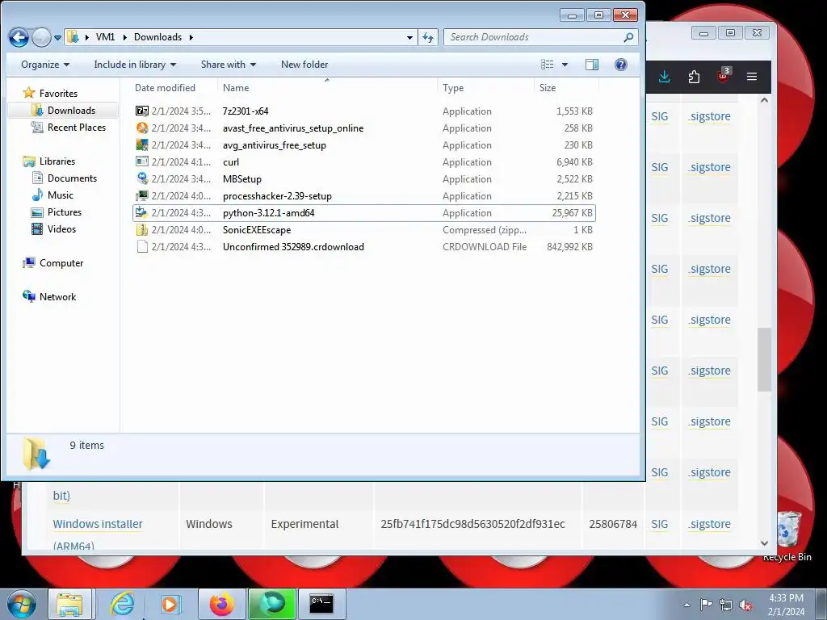Expand the arrow between VM1 and Downloads

124,37
